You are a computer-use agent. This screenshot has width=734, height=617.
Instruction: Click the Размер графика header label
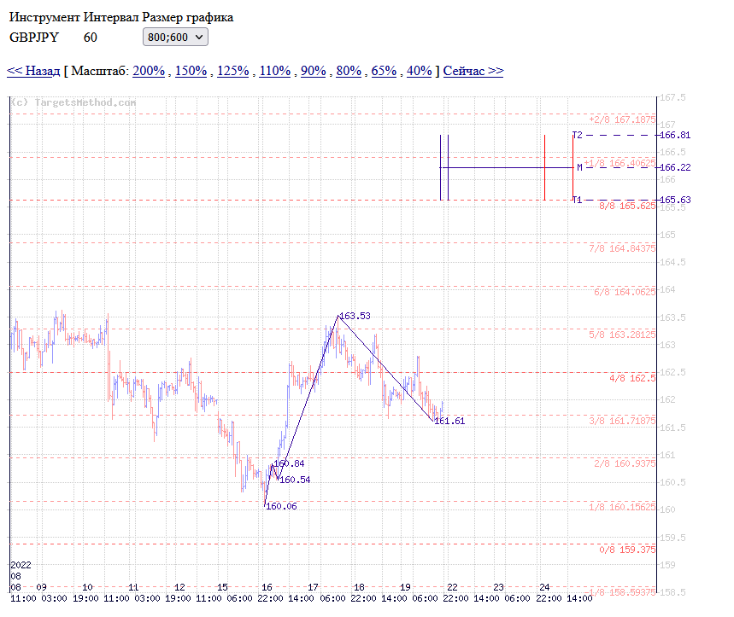187,17
